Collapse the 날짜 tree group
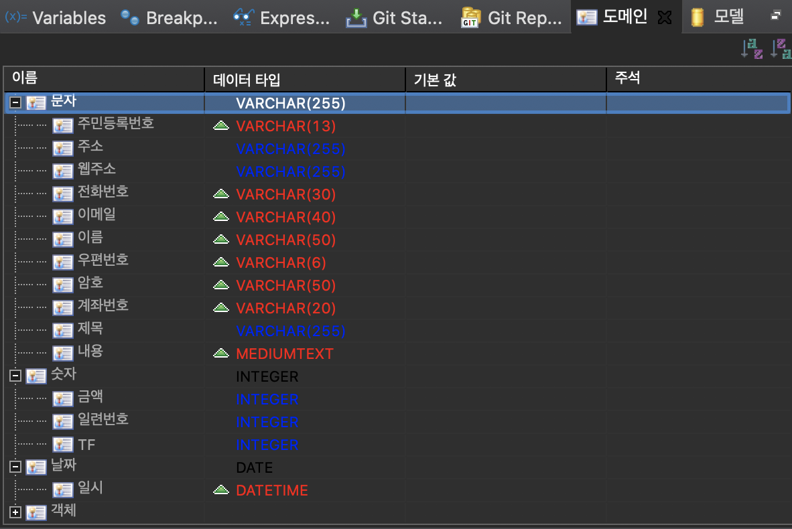The width and height of the screenshot is (792, 529). (15, 467)
